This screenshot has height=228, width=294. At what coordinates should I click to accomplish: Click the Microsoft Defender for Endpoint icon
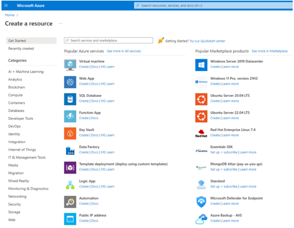[201, 202]
